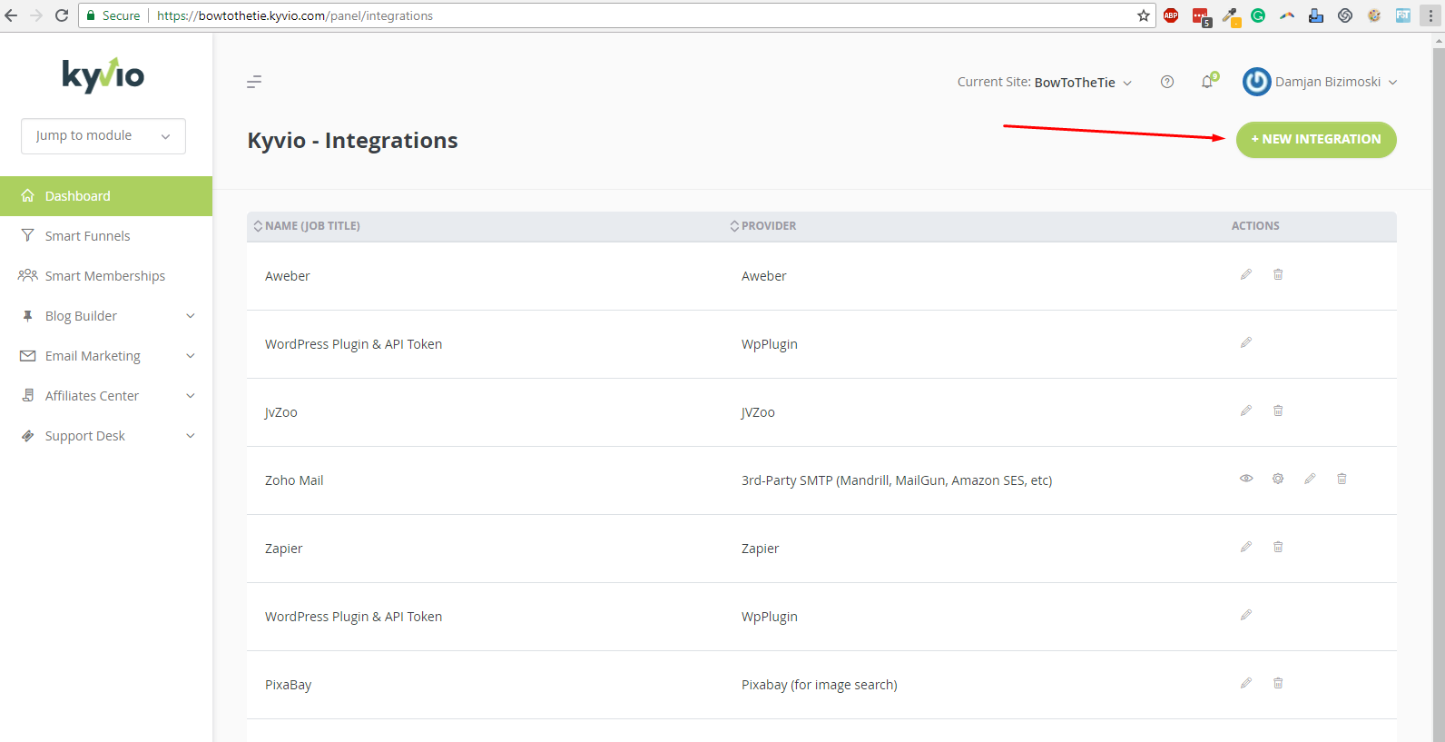Click the Zapier provider cell
The width and height of the screenshot is (1445, 742).
(761, 549)
